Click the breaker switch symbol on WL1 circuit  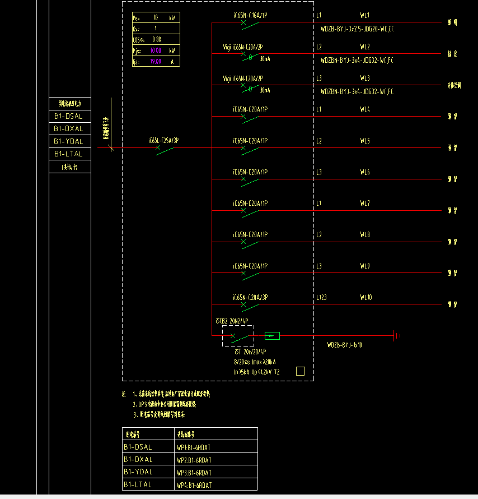click(250, 25)
